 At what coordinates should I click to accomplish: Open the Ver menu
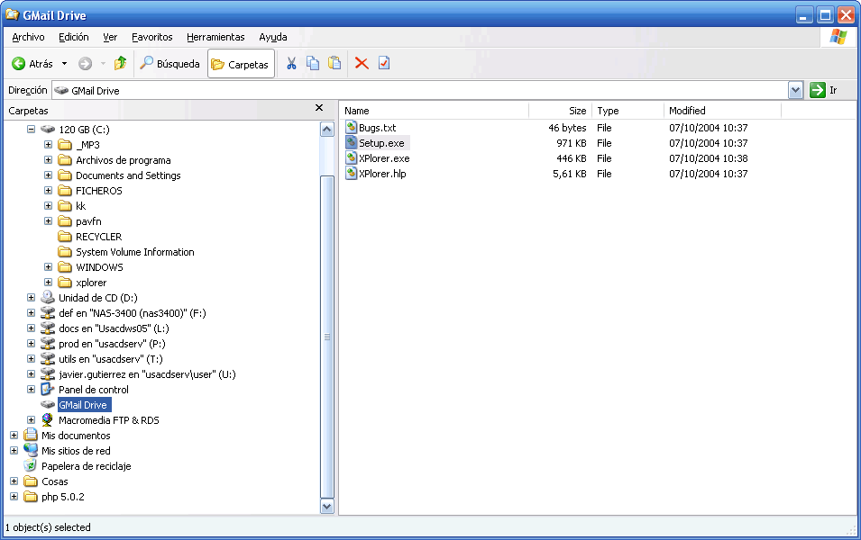(x=110, y=37)
